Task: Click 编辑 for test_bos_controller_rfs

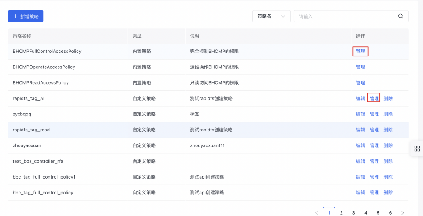Action: pos(360,161)
